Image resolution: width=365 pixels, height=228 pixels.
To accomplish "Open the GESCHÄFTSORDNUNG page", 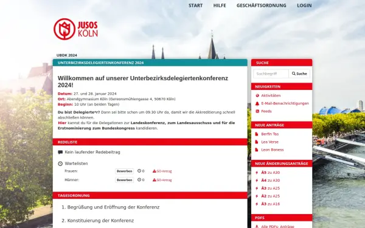I will [261, 5].
